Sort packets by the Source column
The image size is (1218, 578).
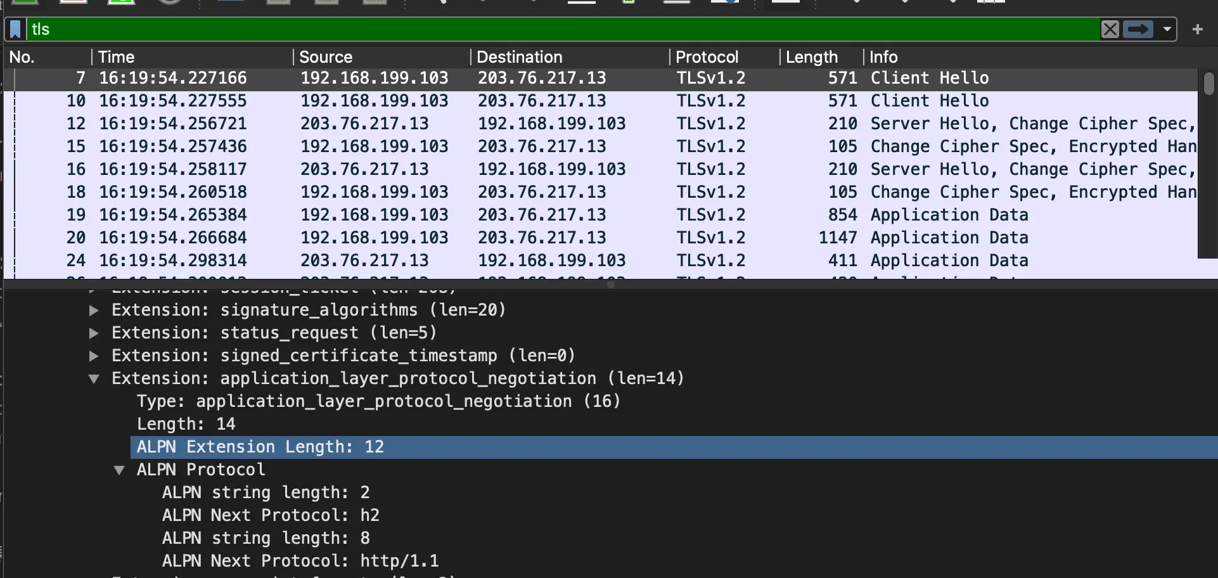coord(382,57)
